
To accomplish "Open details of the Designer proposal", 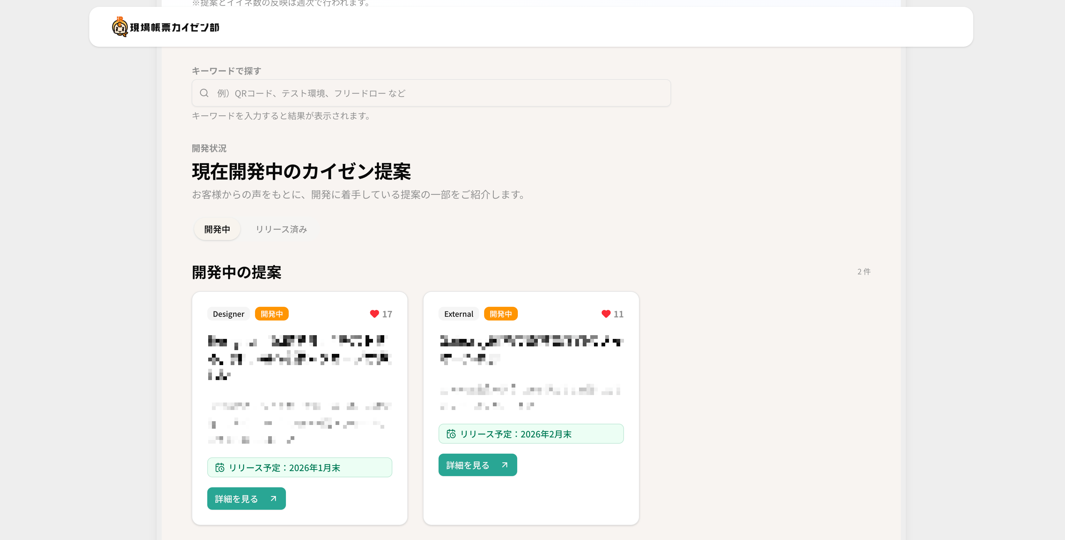I will [246, 498].
